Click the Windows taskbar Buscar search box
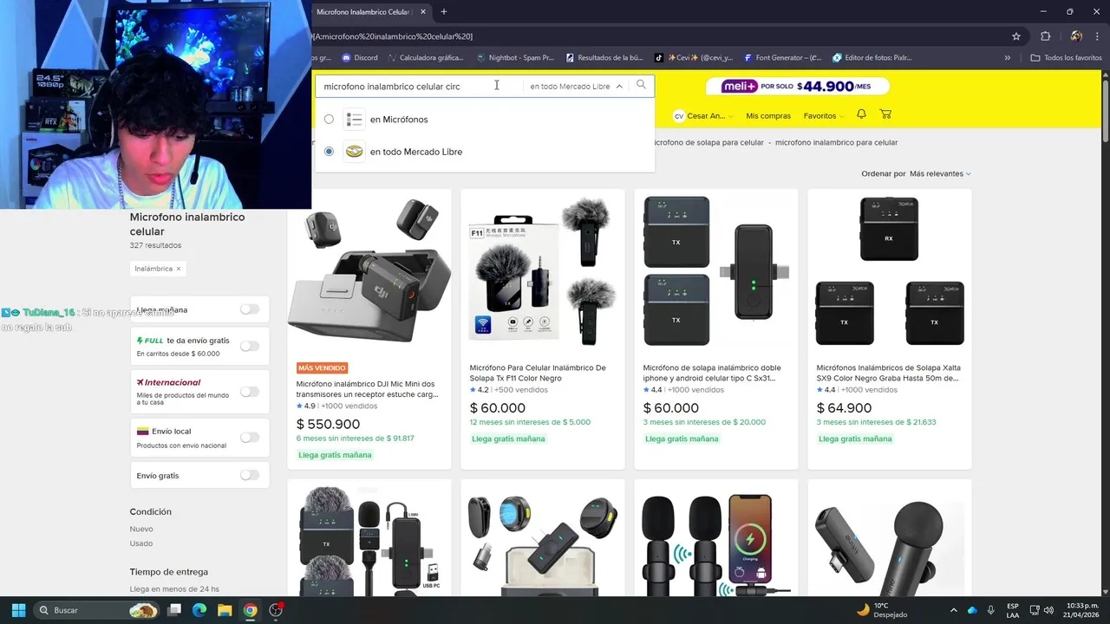 [x=96, y=610]
